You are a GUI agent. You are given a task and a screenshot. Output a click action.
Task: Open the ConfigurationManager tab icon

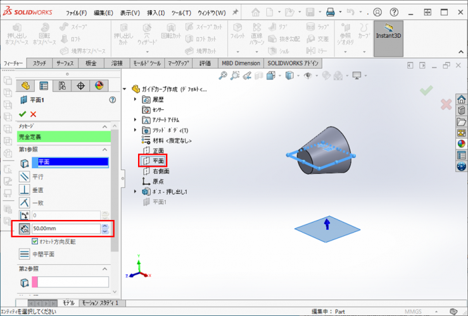(62, 86)
